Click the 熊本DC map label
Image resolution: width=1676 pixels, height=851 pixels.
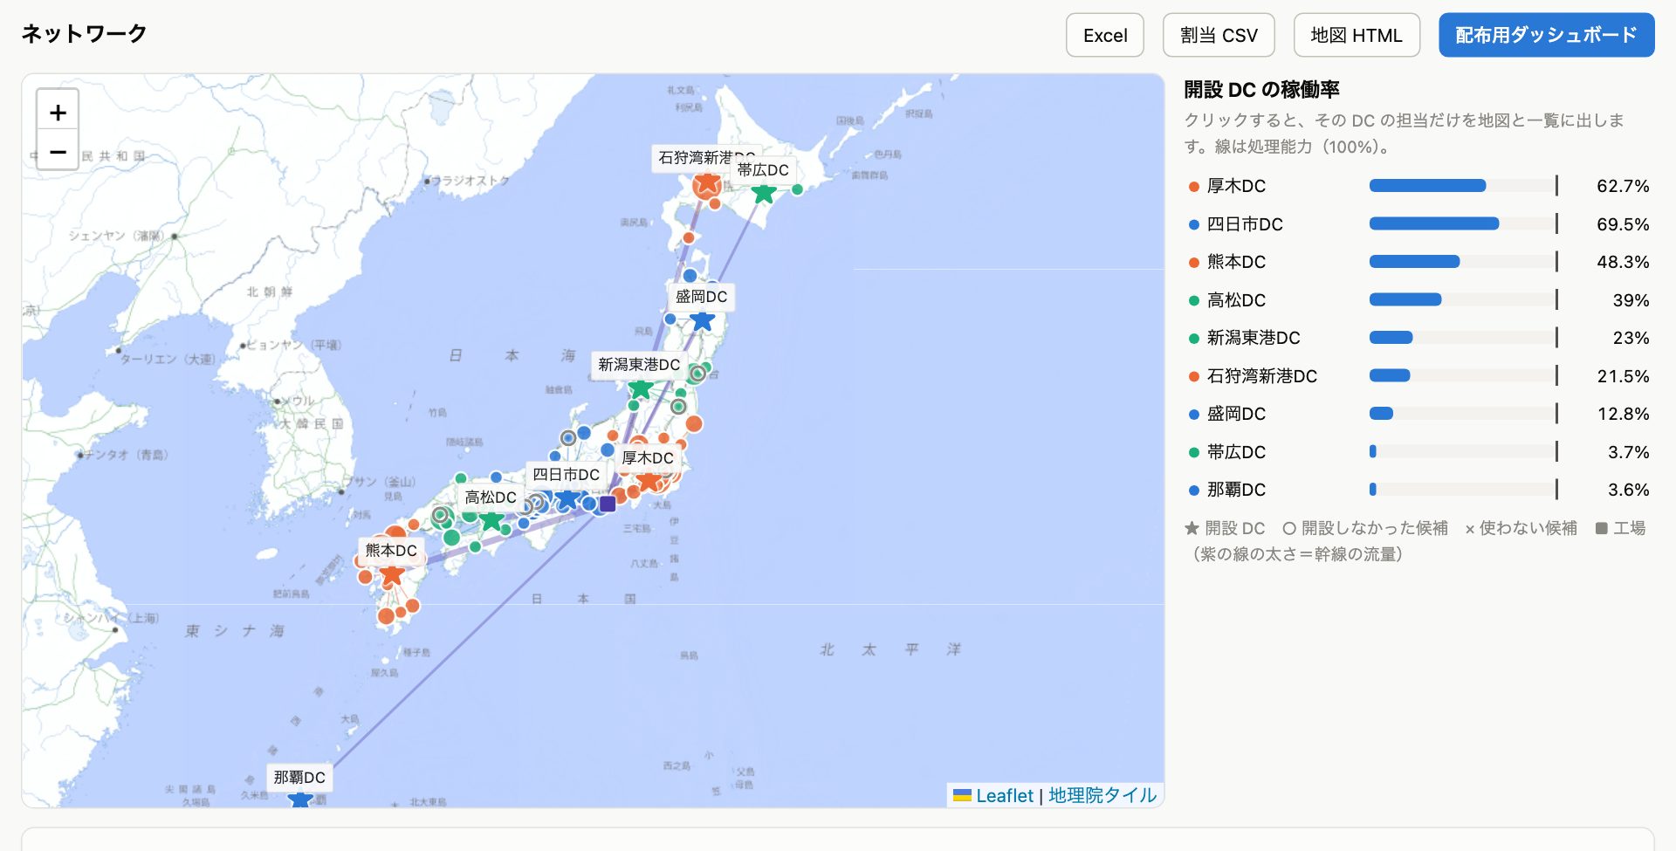coord(391,551)
